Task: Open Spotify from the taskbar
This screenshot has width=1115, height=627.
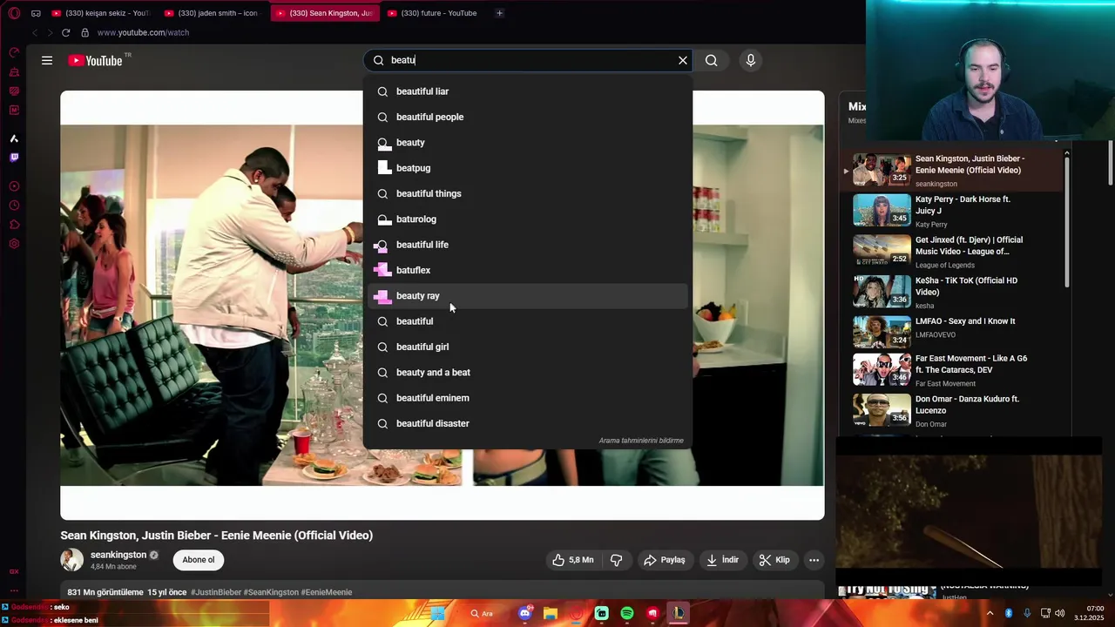Action: click(627, 614)
